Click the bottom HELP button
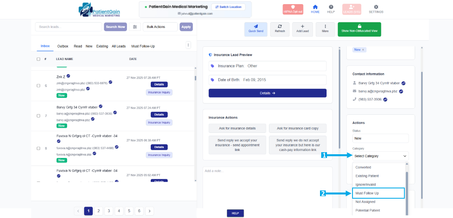Screen dimensions: 453x218 235,213
